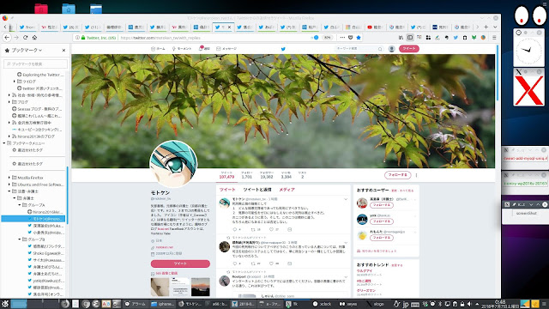View the profile tweet count 107,479
Viewport: 549px width, 309px height.
pyautogui.click(x=226, y=175)
